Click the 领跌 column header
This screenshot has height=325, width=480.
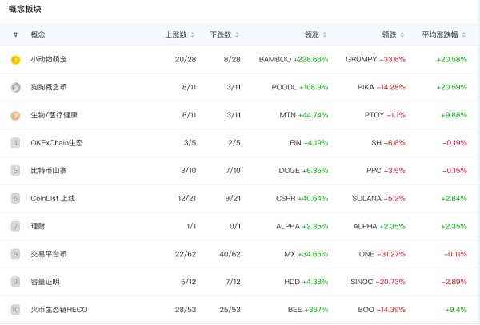click(x=390, y=35)
